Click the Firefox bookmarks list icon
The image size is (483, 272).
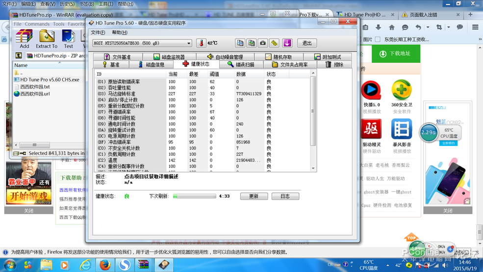(x=365, y=27)
